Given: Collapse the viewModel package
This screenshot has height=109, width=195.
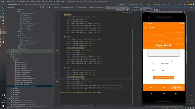Looking at the screenshot, I should pos(17,36).
